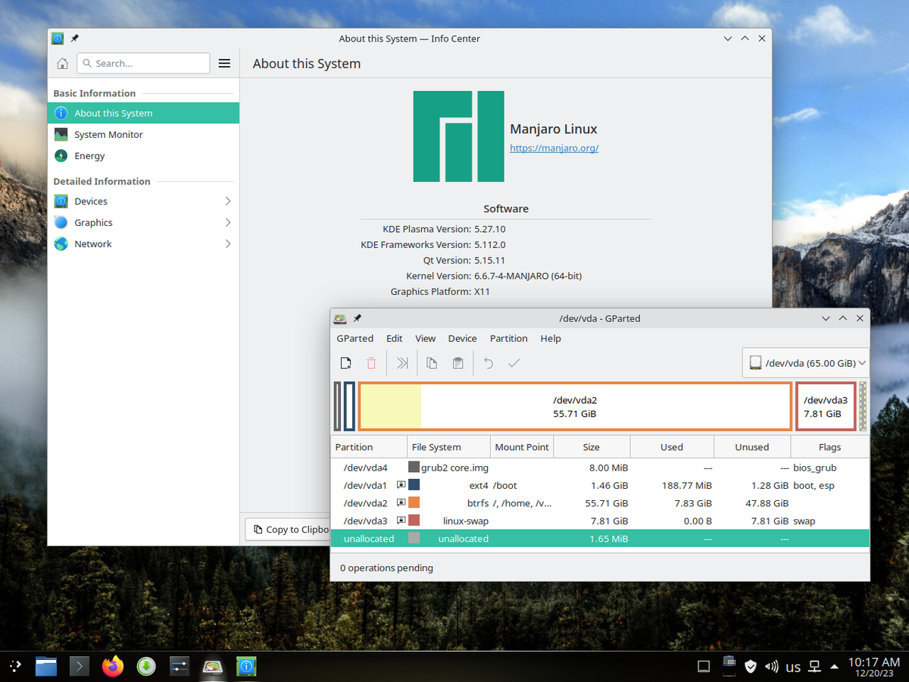909x682 pixels.
Task: Click the orange btrfs color swatch
Action: pos(414,502)
